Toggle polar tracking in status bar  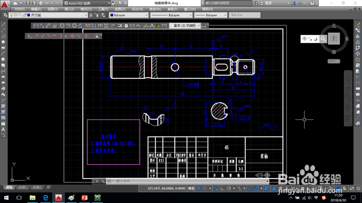click(229, 189)
